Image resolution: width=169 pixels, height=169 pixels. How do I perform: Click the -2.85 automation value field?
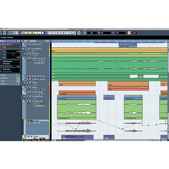[x=37, y=123]
